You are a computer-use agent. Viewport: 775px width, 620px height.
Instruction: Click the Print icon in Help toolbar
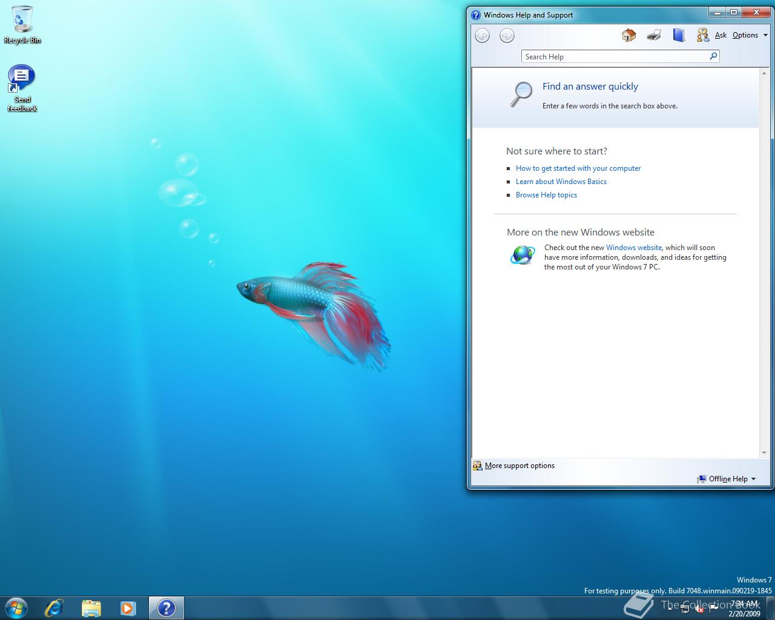(653, 35)
